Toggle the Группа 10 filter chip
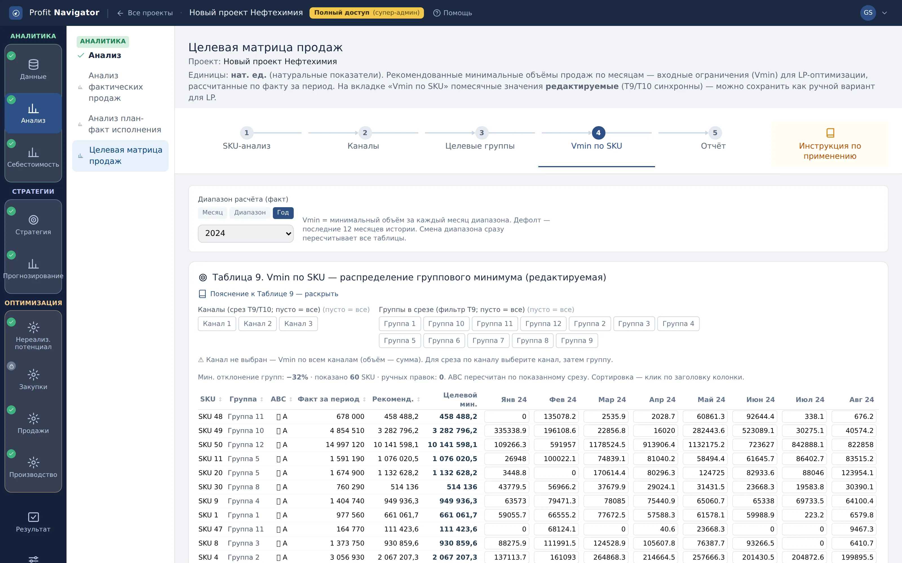 (446, 323)
